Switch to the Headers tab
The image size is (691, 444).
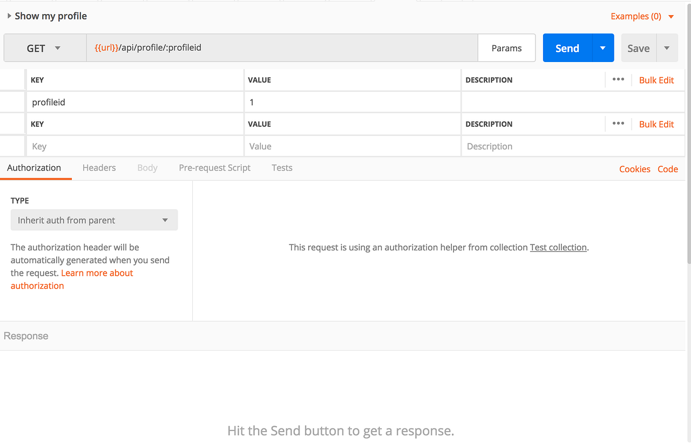click(99, 168)
